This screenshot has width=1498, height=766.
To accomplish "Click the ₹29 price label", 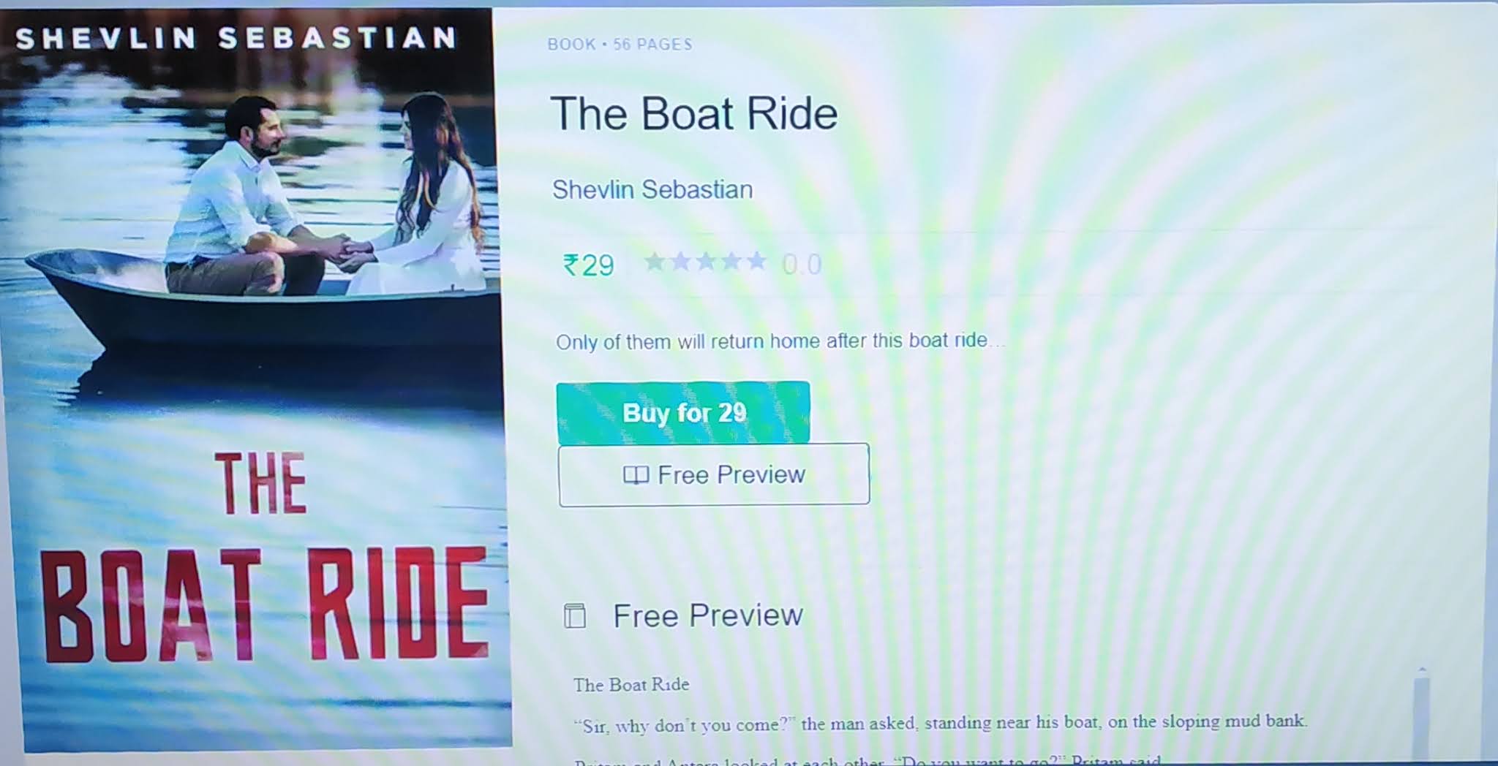I will click(x=588, y=265).
